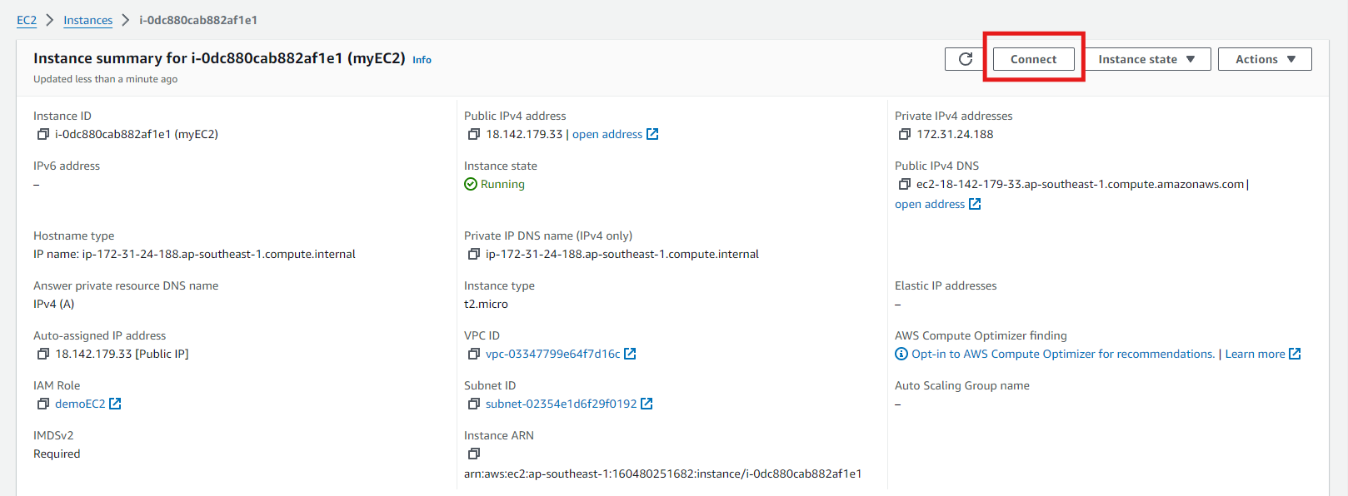Viewport: 1348px width, 496px height.
Task: Click Opt-in to AWS Compute Optimizer link
Action: coord(1063,354)
